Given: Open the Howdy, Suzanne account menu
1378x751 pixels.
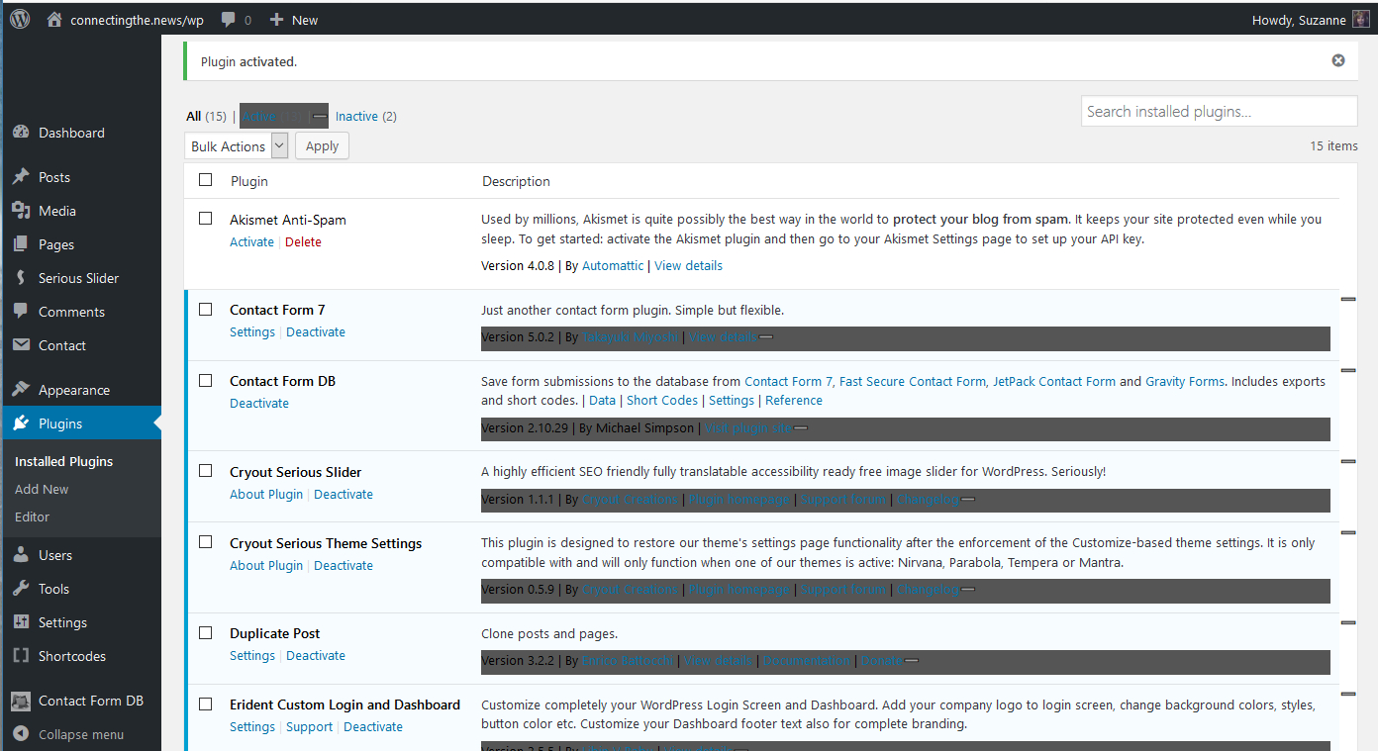Looking at the screenshot, I should click(1309, 20).
